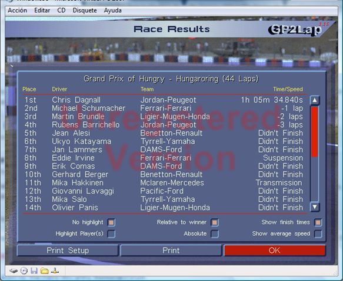Select the Eddie Irvine row
This screenshot has height=281, width=343.
click(164, 158)
